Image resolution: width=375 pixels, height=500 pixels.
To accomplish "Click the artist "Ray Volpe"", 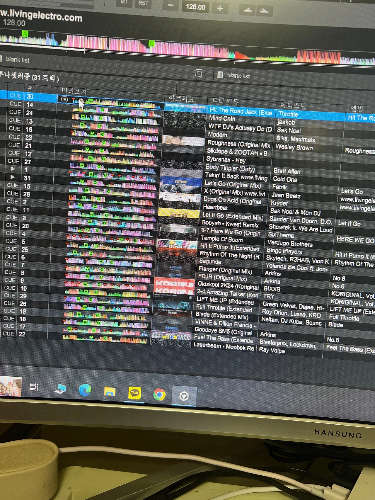I will [x=272, y=350].
